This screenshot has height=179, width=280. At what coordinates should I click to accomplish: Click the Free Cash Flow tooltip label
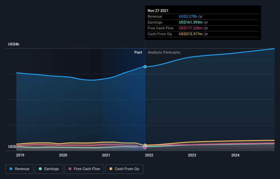point(161,28)
